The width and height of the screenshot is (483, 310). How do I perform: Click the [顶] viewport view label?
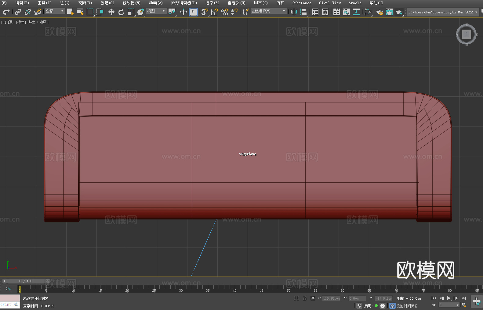coord(11,22)
